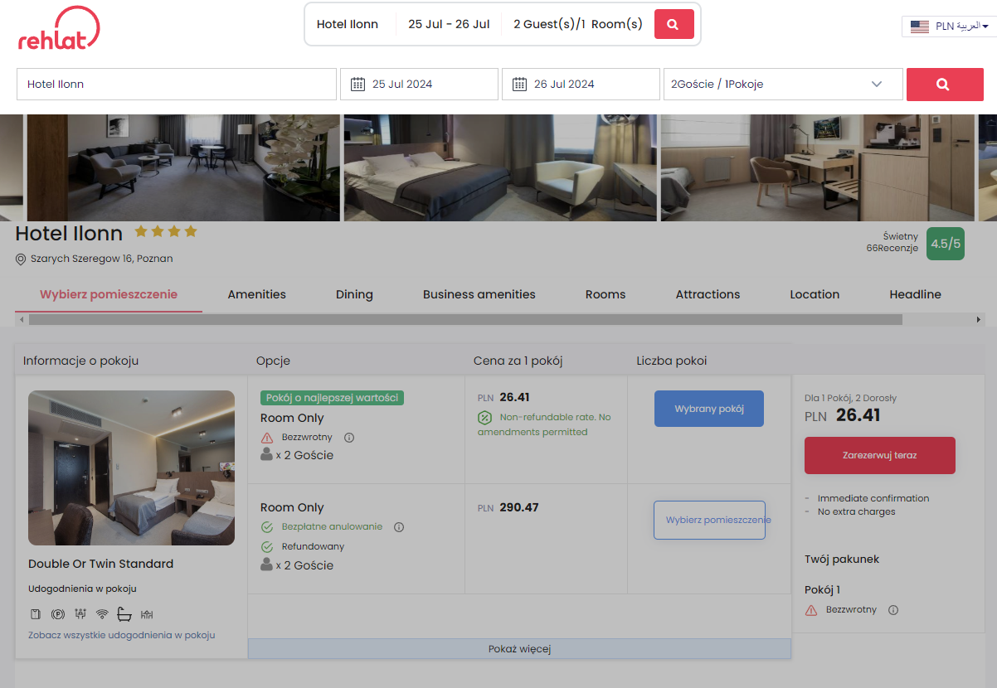Click left arrow of horizontal tab scrollbar
997x688 pixels.
point(21,319)
